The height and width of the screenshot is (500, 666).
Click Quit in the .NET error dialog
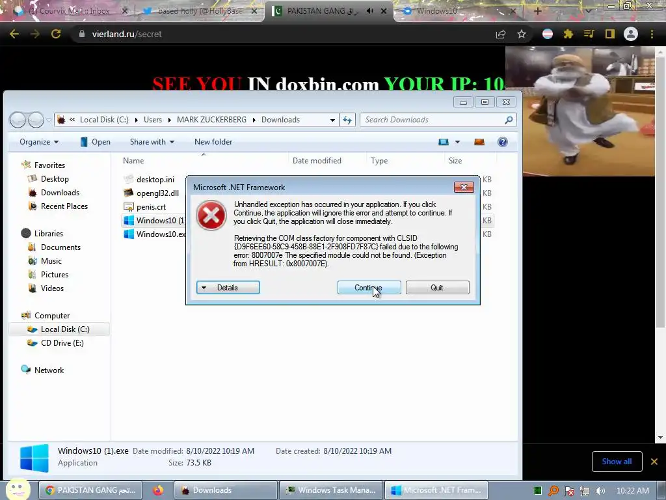pyautogui.click(x=438, y=287)
